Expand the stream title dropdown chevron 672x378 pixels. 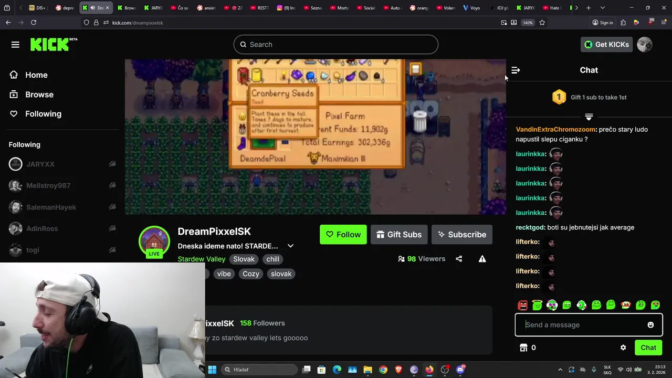click(x=290, y=246)
